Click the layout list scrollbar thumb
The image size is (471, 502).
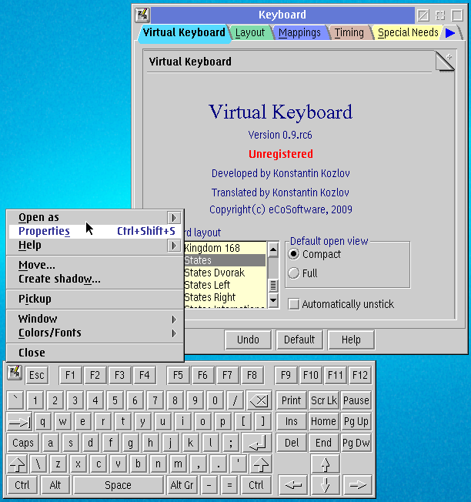coord(273,285)
